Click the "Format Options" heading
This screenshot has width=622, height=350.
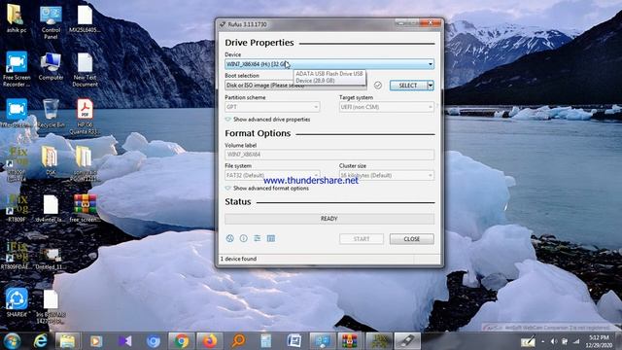258,133
